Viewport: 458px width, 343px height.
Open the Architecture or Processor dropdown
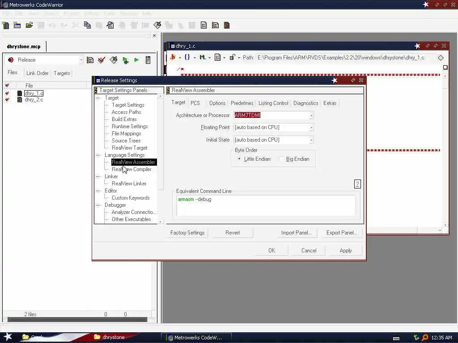311,116
